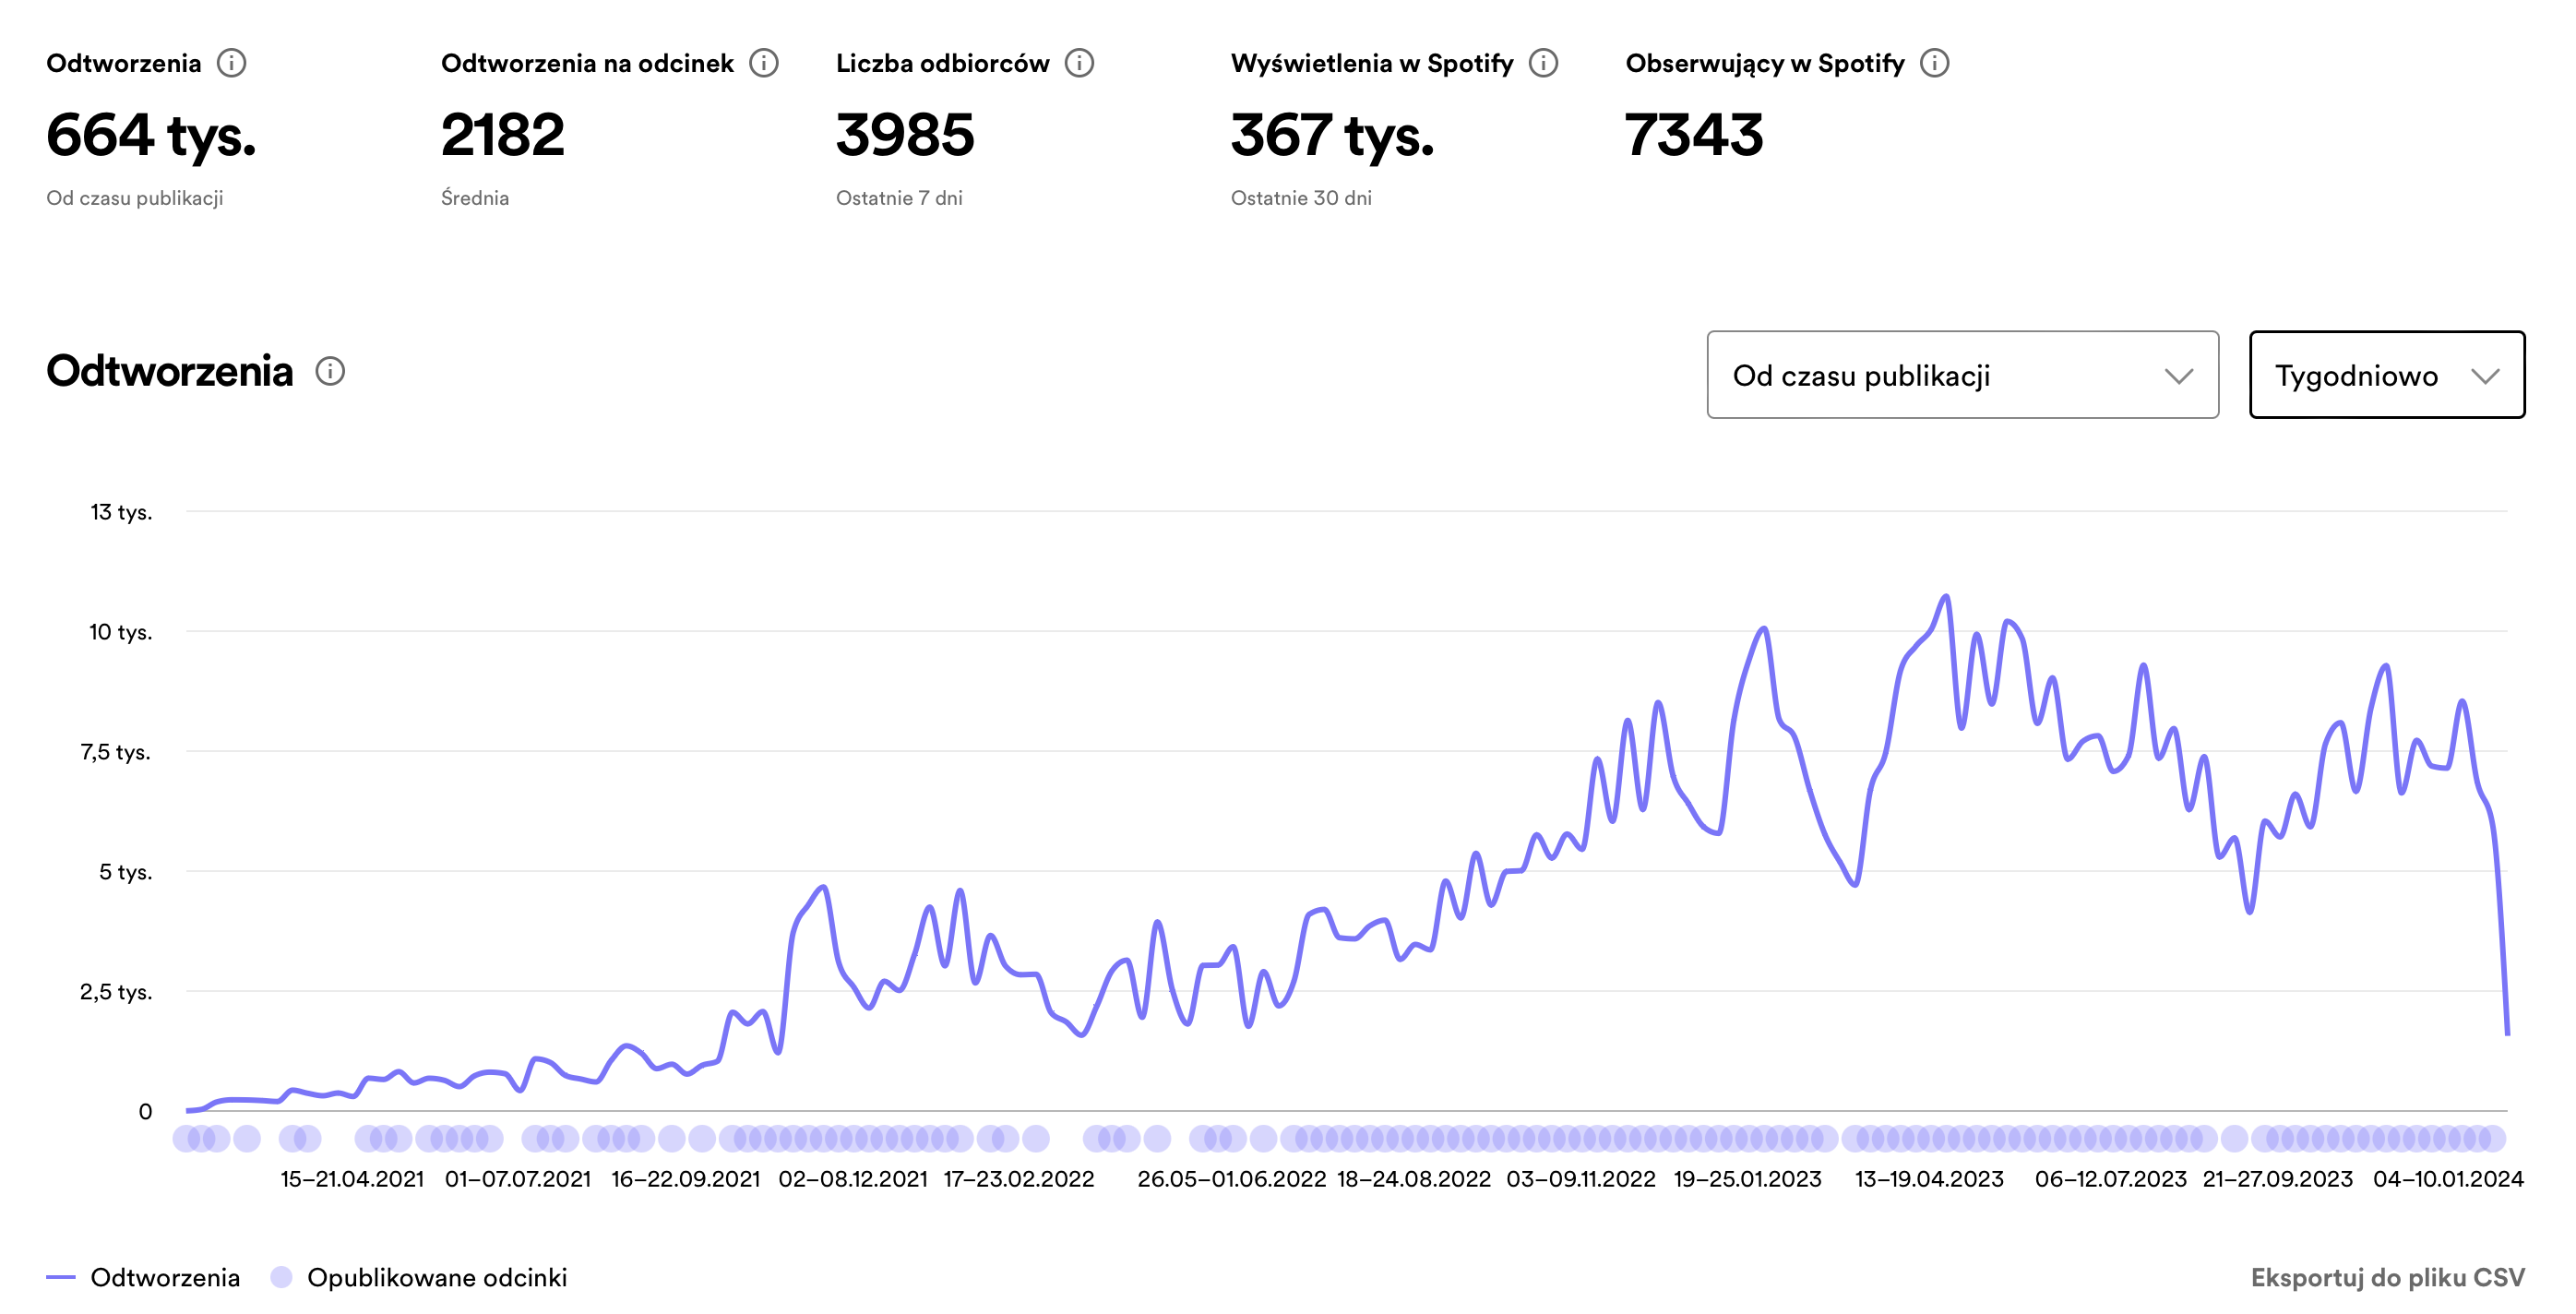
Task: Click x-axis label 26.05–01.06.2022
Action: click(1232, 1179)
